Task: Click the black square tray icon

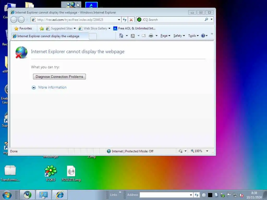Action: click(210, 195)
